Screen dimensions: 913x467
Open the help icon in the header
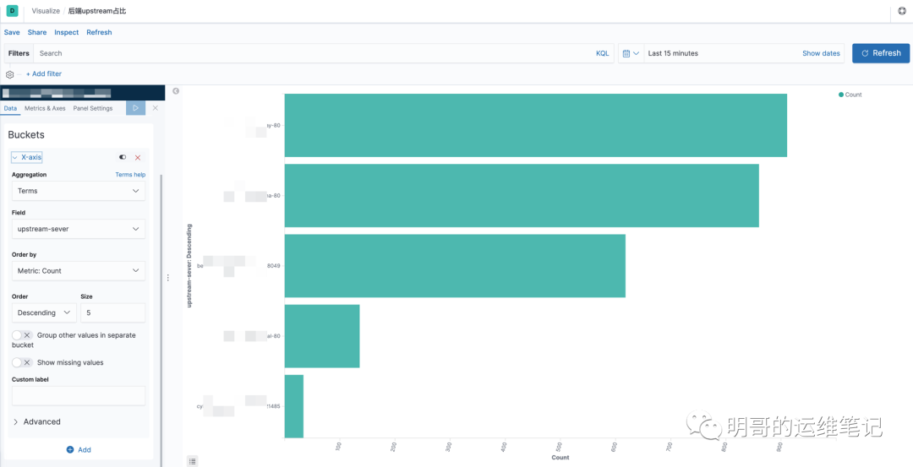(x=903, y=11)
